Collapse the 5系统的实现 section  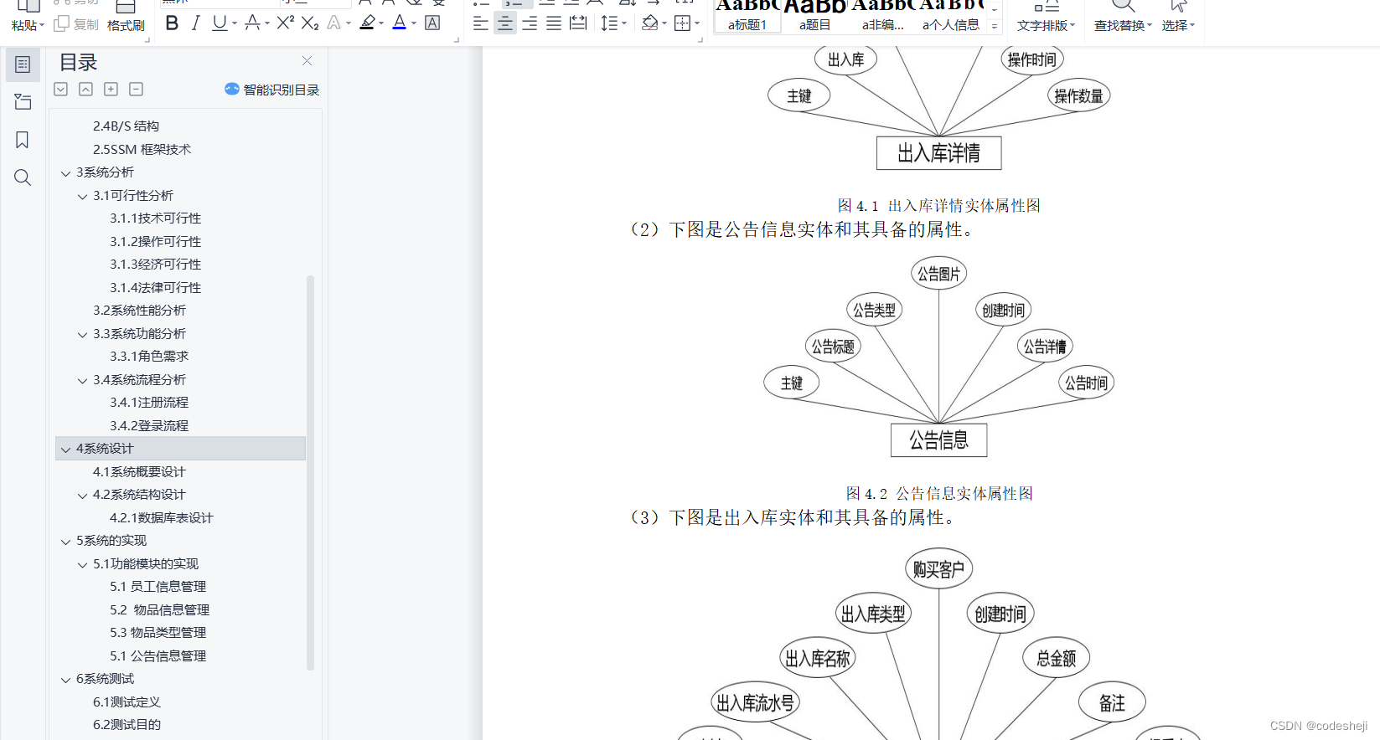(x=65, y=542)
